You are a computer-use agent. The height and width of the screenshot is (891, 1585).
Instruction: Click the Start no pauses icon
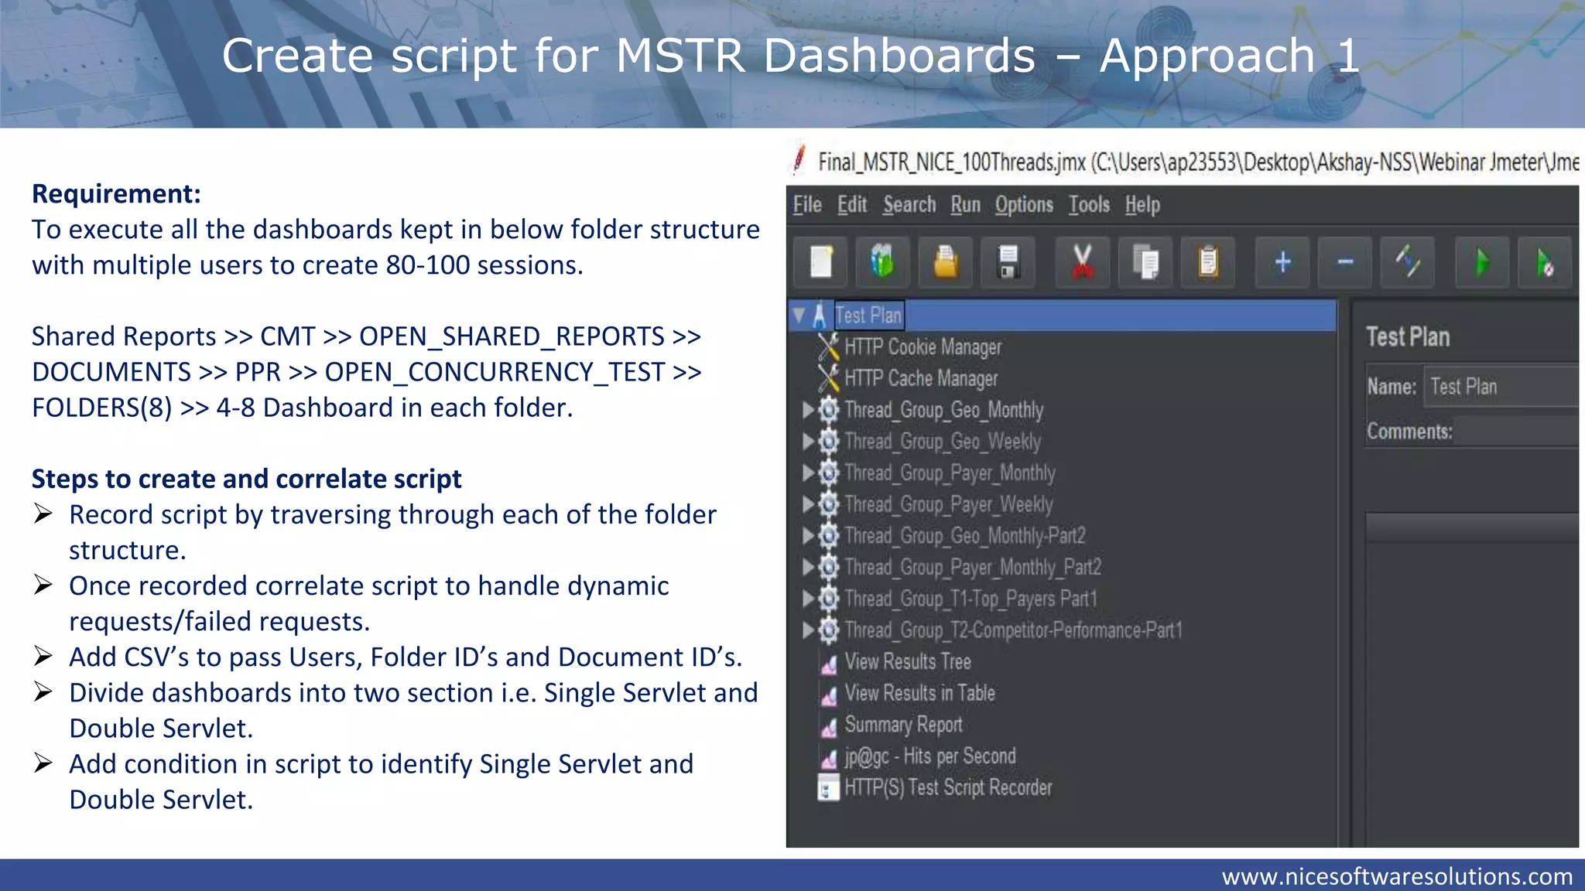pyautogui.click(x=1545, y=263)
